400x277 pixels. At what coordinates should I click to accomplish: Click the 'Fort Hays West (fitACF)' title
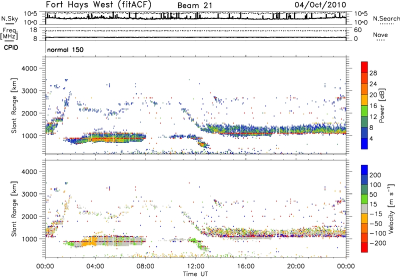pyautogui.click(x=98, y=4)
